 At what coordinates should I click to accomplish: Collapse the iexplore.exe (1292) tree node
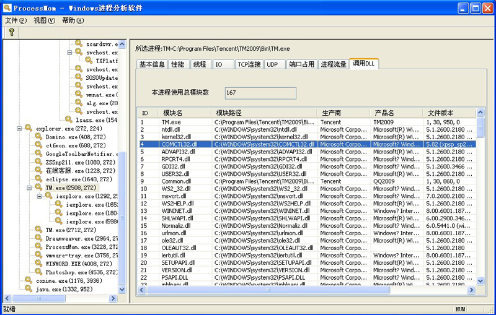tap(39, 196)
